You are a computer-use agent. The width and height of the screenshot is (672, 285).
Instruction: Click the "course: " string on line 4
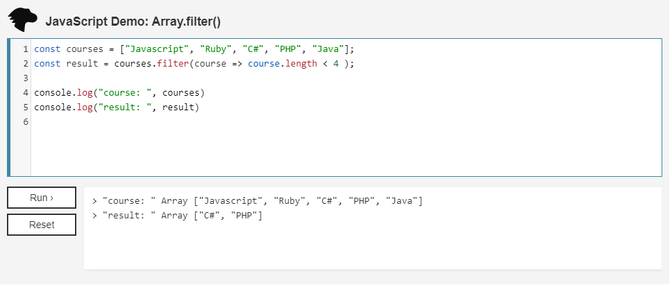coord(121,93)
